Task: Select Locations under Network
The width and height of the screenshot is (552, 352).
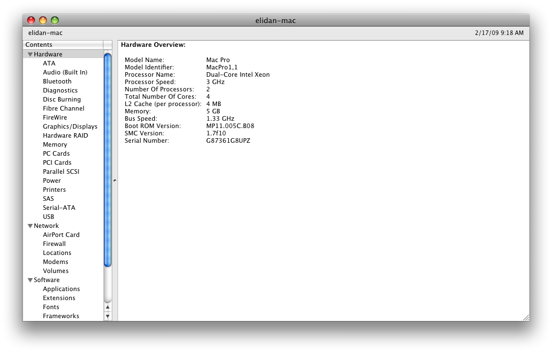Action: click(57, 253)
